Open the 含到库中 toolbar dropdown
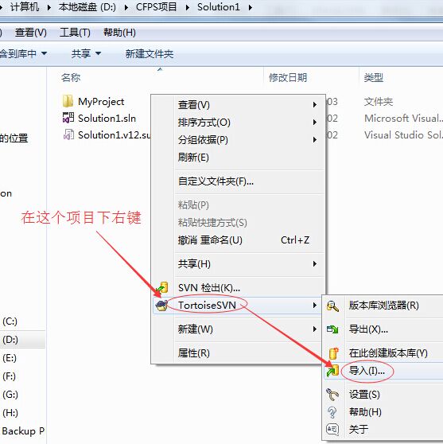The image size is (443, 444). 23,53
